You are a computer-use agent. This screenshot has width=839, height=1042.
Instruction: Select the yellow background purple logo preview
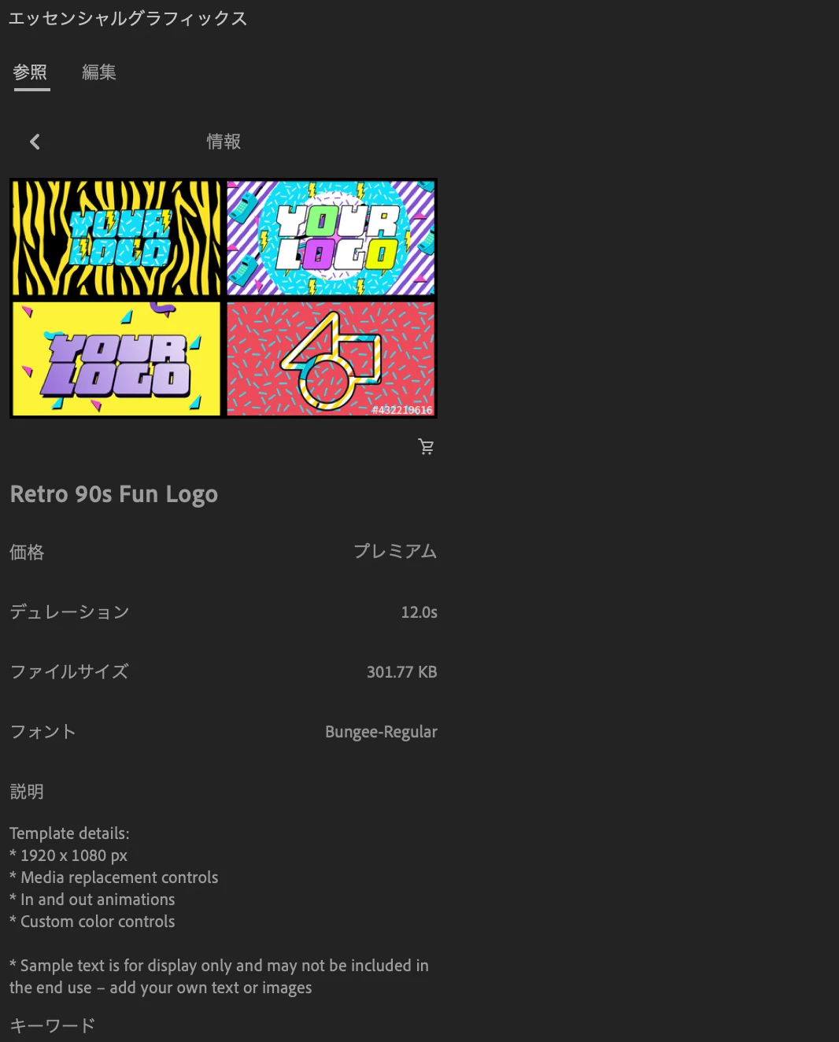click(x=116, y=358)
